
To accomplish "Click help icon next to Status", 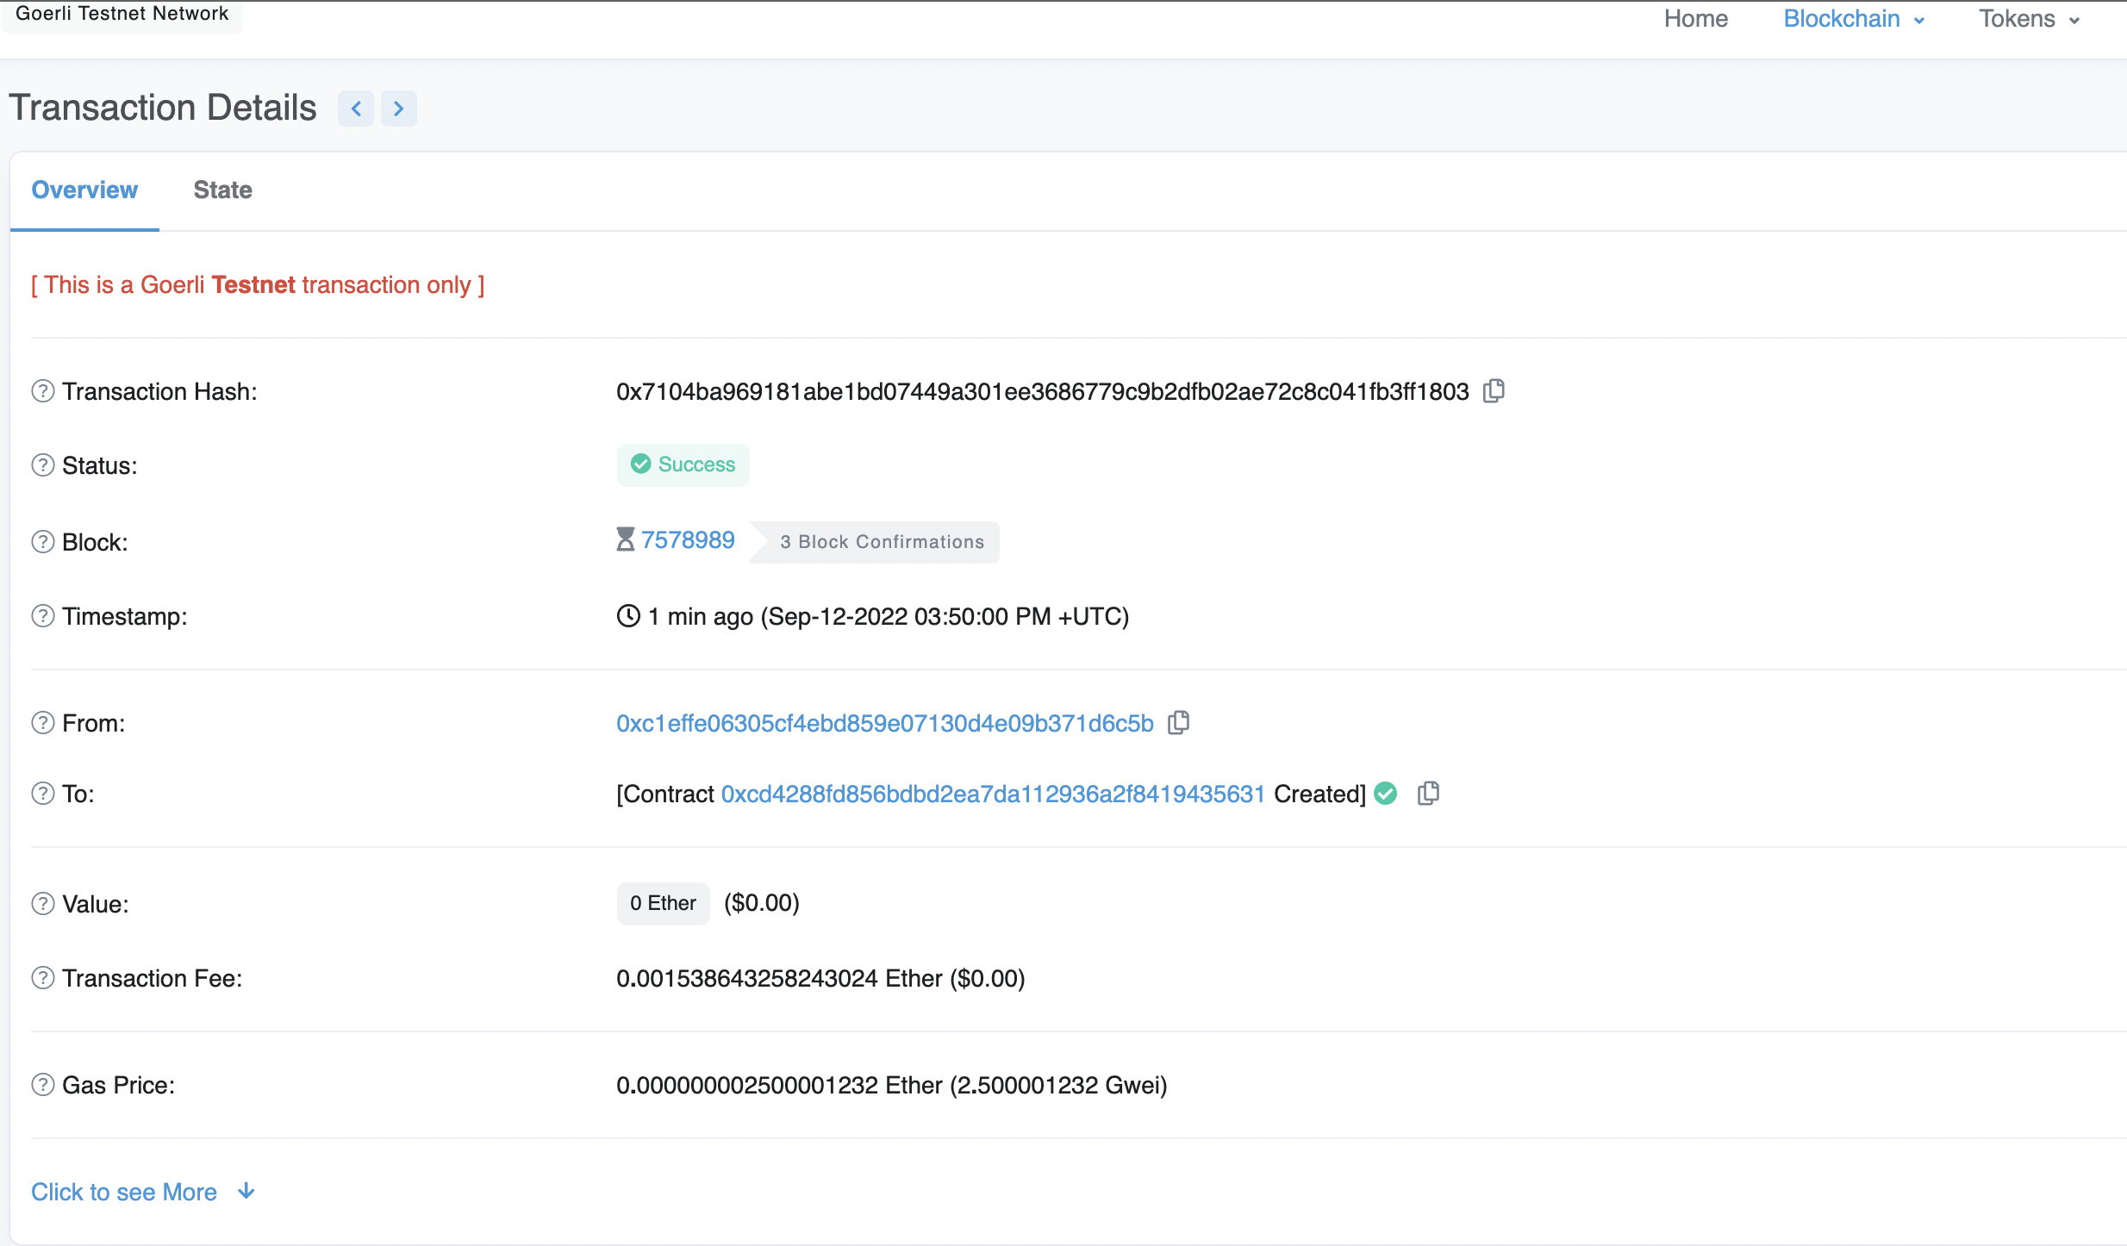I will [x=42, y=465].
